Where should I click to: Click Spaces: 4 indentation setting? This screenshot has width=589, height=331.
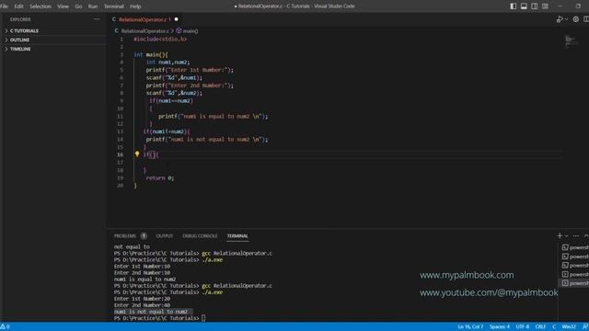(499, 327)
